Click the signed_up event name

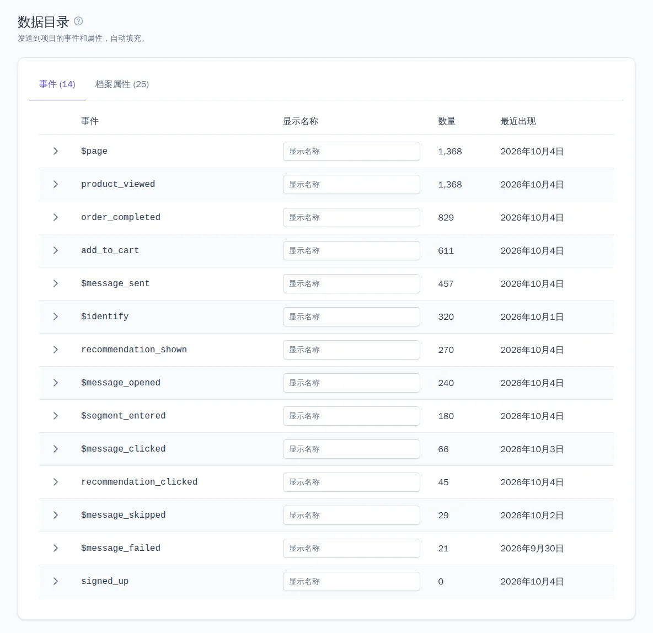(105, 581)
